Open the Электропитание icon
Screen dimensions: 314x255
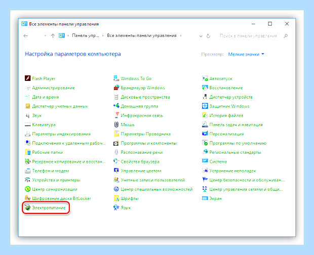[27, 207]
